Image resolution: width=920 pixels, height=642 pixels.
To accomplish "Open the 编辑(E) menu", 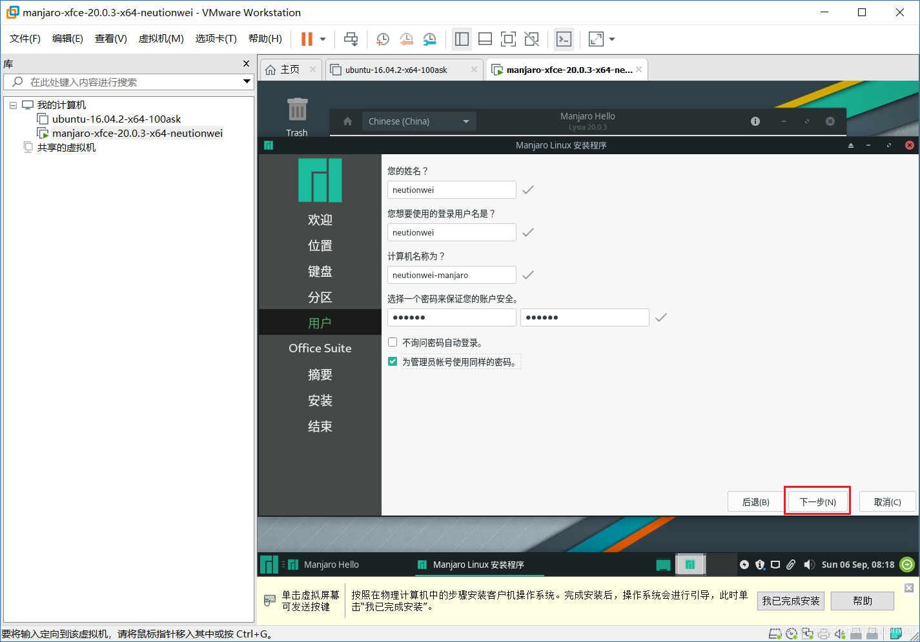I will click(68, 39).
